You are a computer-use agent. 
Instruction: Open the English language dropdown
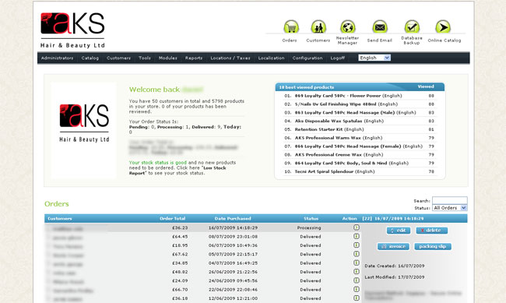pos(374,58)
